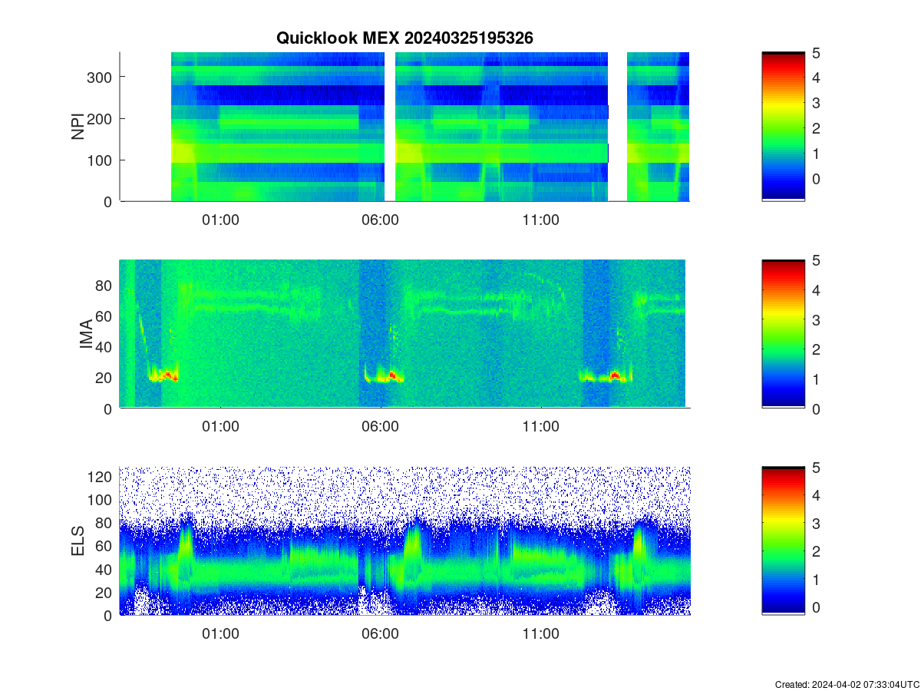Image resolution: width=921 pixels, height=691 pixels.
Task: Click the ELS panel color scale bar
Action: tap(783, 541)
